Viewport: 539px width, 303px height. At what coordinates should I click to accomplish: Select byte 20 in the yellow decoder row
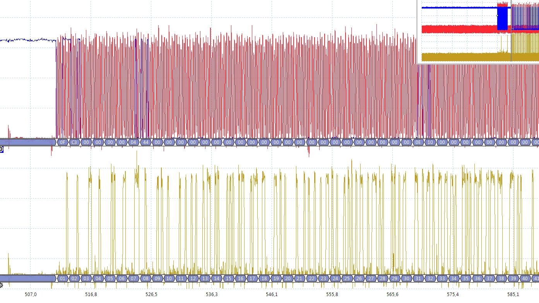[x=287, y=278]
